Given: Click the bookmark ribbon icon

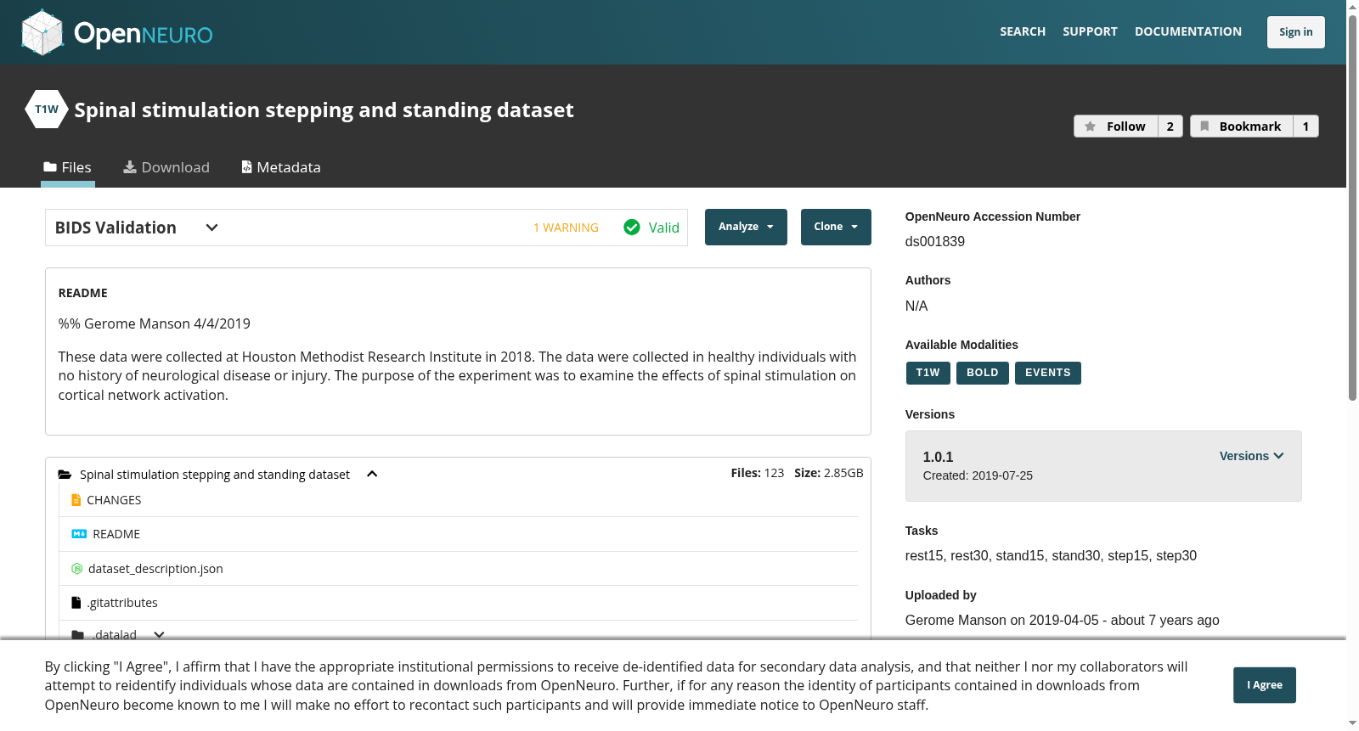Looking at the screenshot, I should [1204, 127].
